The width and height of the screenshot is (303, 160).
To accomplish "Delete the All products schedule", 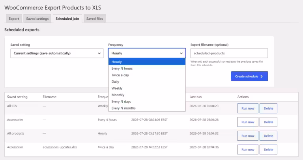I will pyautogui.click(x=268, y=136).
